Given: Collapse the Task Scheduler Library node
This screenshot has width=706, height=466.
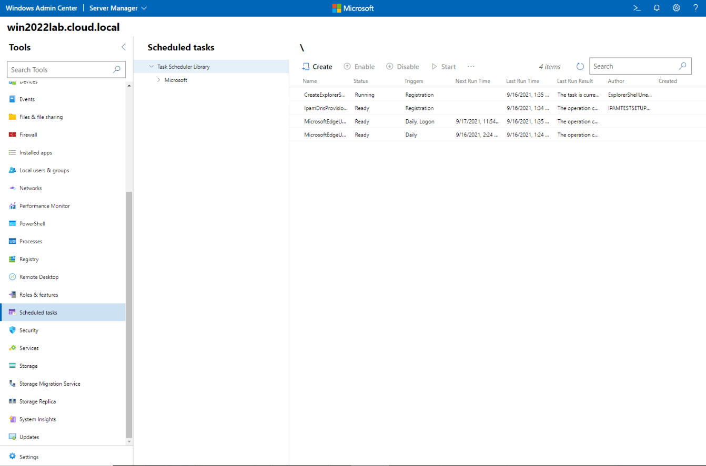Looking at the screenshot, I should pos(152,67).
